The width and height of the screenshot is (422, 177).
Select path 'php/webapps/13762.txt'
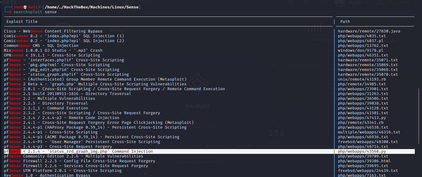363,46
